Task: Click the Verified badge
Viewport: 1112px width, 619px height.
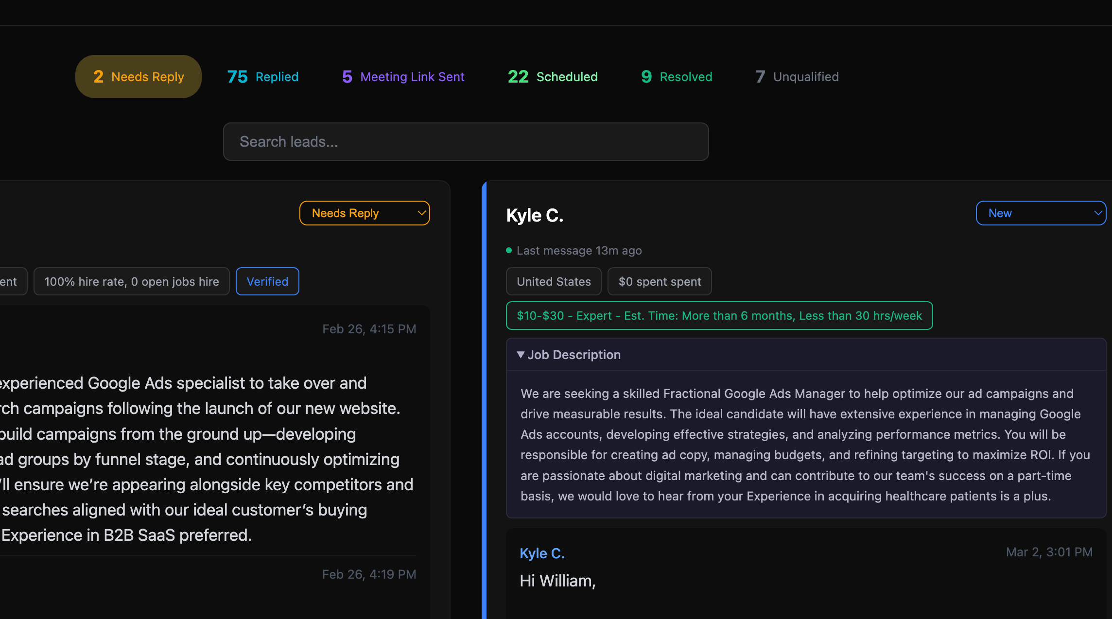Action: [267, 281]
